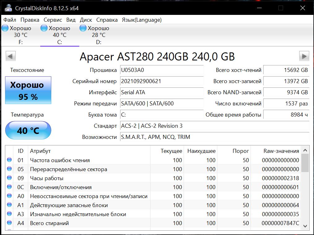Click status dot for attribute 05
The image size is (314, 235).
[9, 169]
